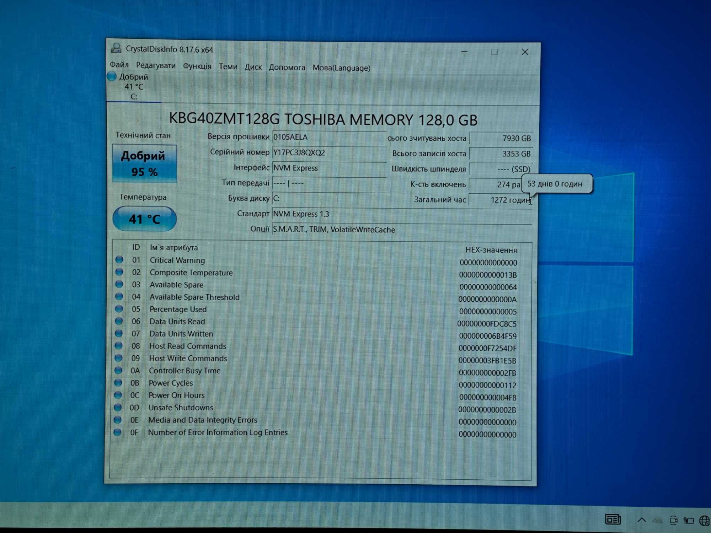Click the ID column header

coord(136,247)
